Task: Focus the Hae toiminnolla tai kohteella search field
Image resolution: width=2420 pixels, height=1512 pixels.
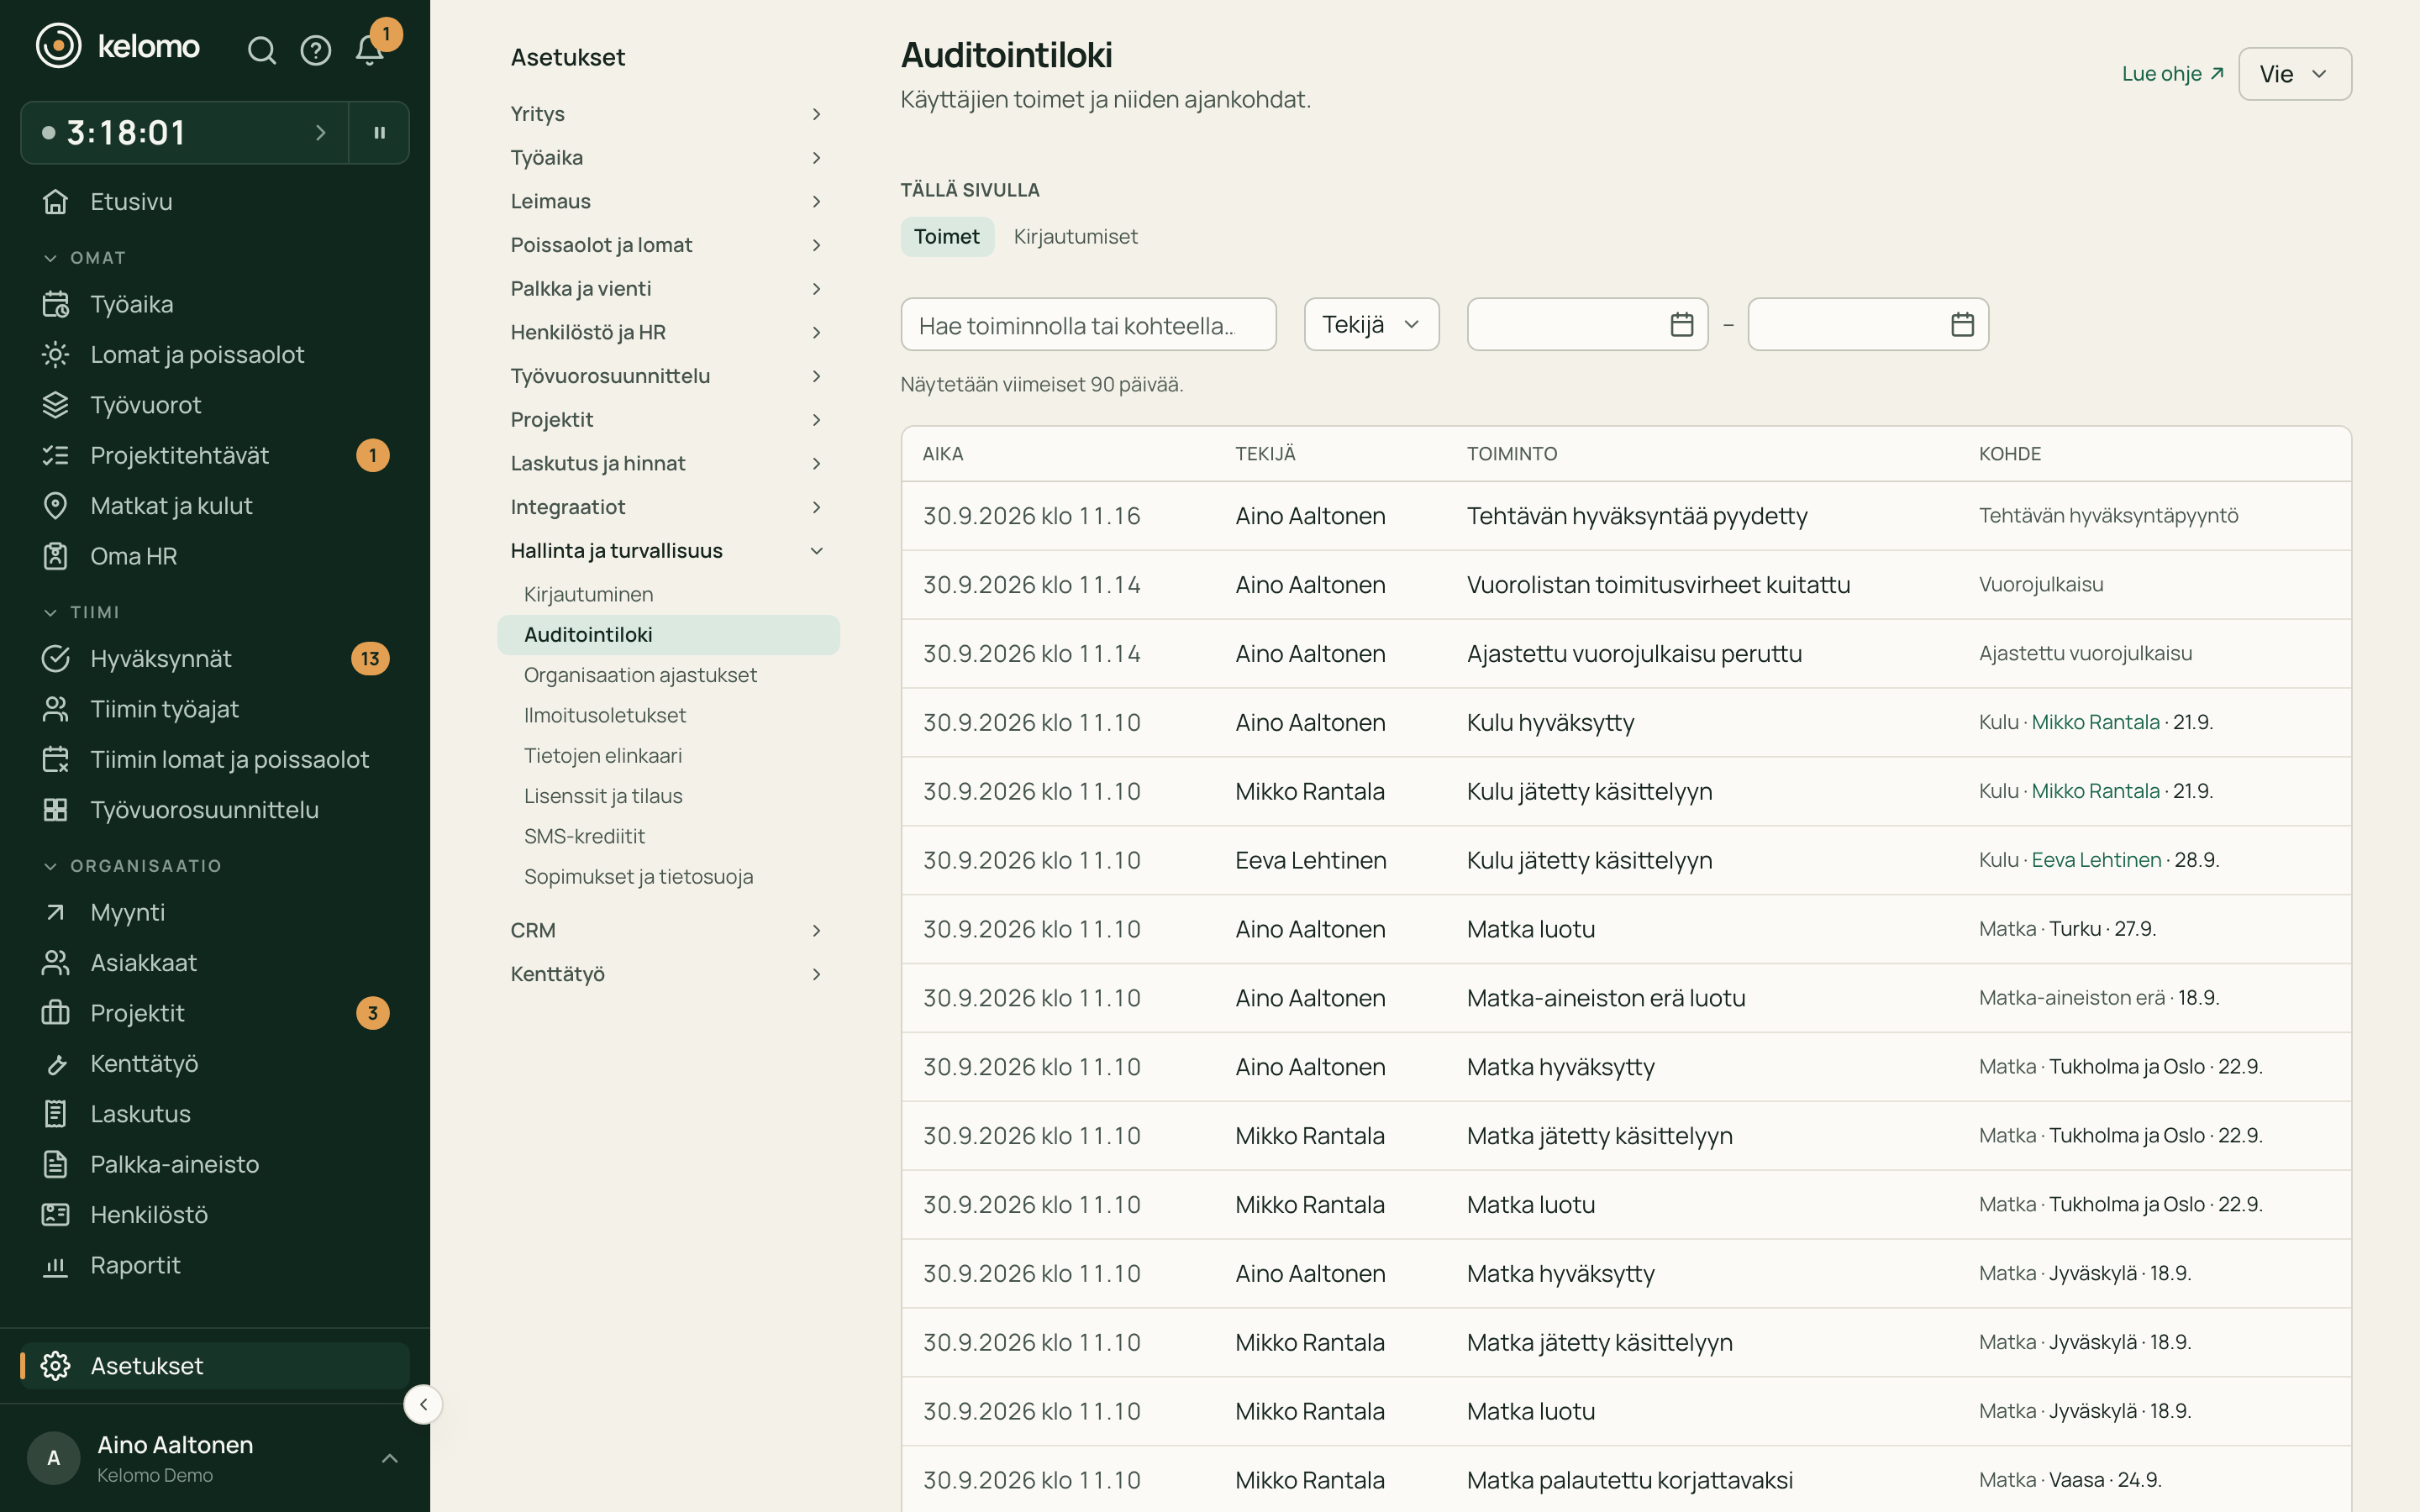Action: [1088, 324]
